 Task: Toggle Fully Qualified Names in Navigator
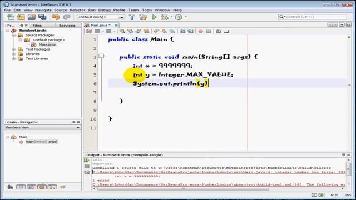[52, 187]
